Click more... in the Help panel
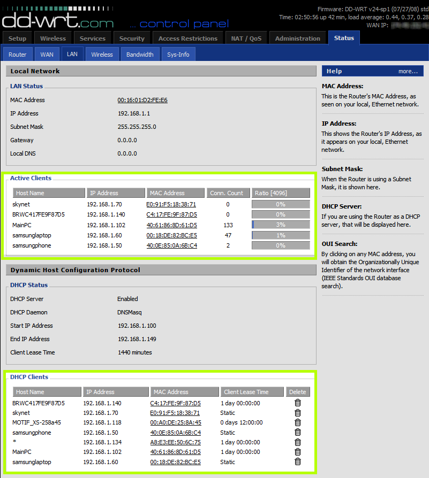 [x=407, y=71]
